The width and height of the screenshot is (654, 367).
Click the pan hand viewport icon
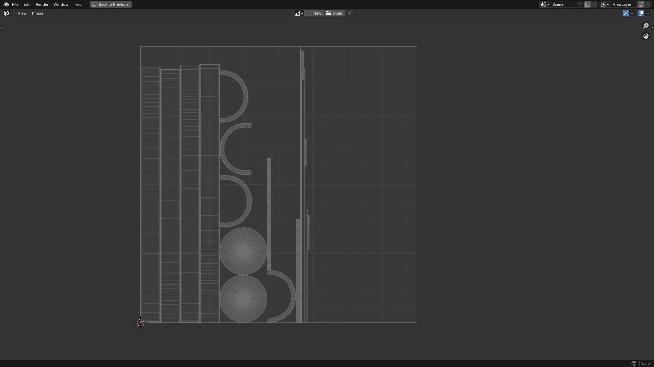pyautogui.click(x=646, y=36)
